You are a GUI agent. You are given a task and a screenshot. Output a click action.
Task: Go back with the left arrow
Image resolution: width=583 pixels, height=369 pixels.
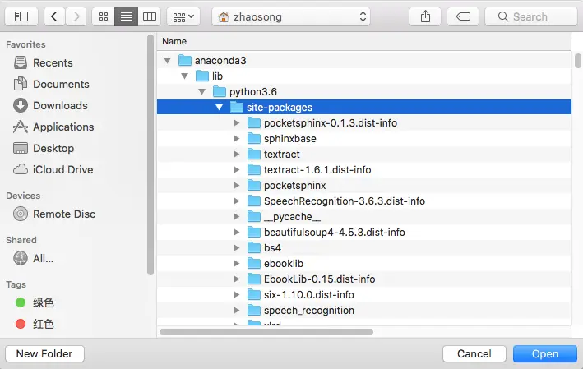[x=54, y=16]
